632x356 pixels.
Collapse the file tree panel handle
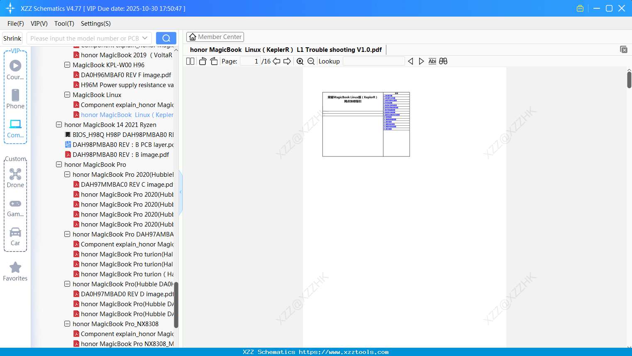pos(181,192)
